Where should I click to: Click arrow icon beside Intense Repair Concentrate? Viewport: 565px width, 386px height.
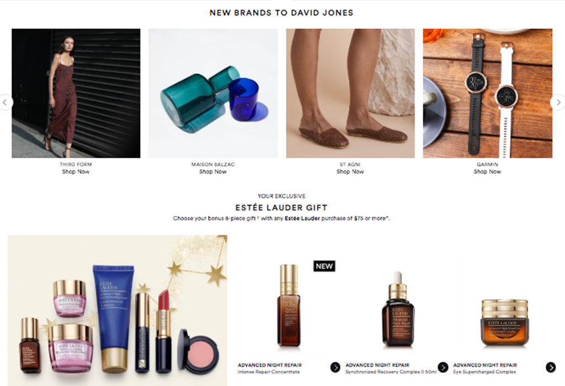[x=335, y=367]
